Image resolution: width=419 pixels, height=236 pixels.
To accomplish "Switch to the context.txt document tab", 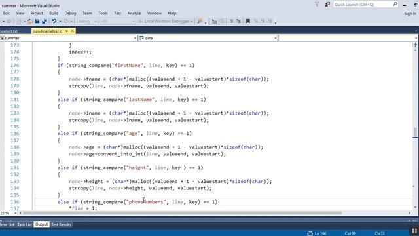I will point(9,31).
